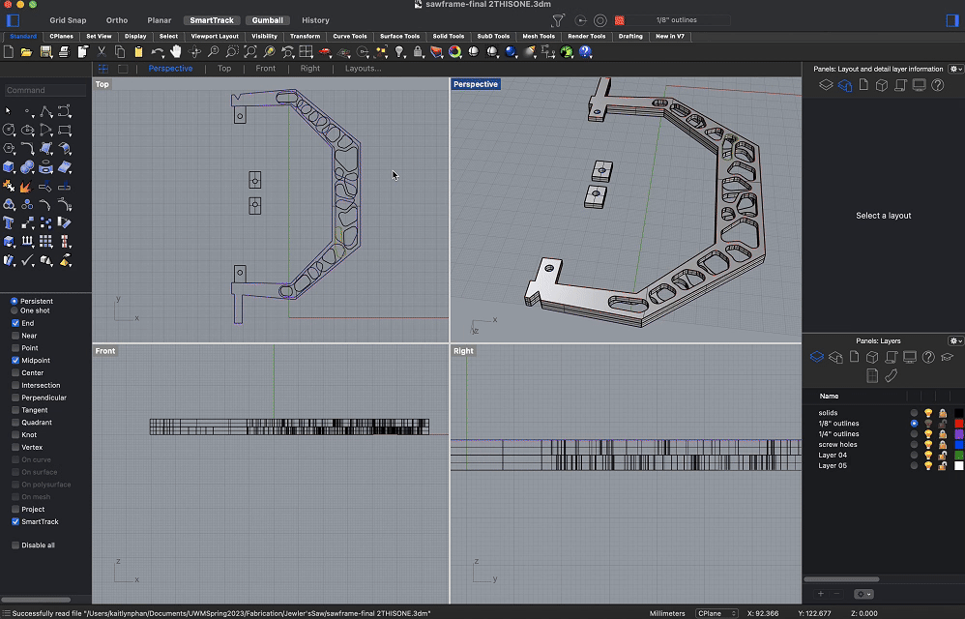Click the Copy icon in the toolbar
This screenshot has width=965, height=619.
click(120, 52)
